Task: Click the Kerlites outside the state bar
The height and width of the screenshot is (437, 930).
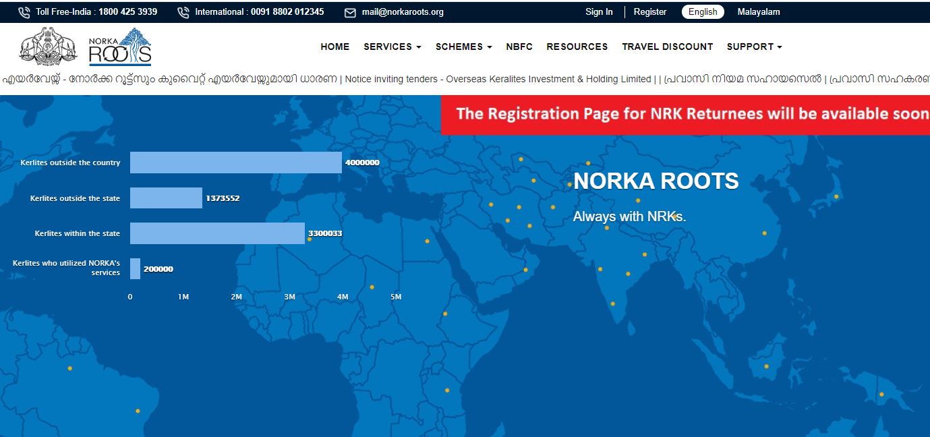Action: click(166, 198)
